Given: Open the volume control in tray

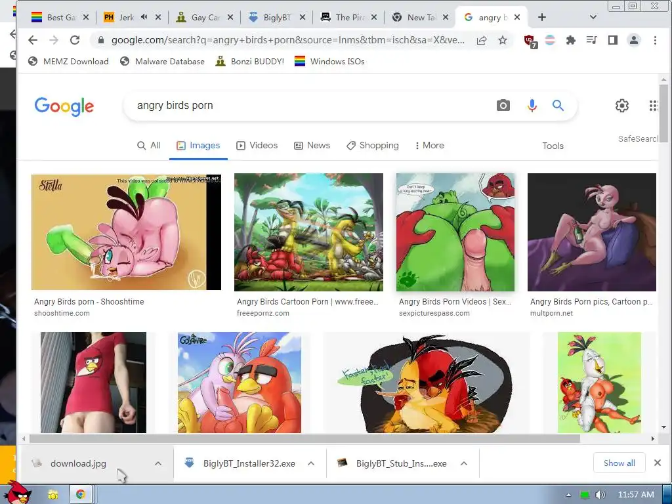Looking at the screenshot, I should 600,495.
